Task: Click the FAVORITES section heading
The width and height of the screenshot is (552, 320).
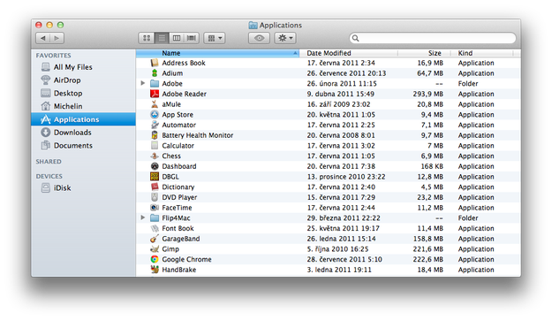Action: 53,56
